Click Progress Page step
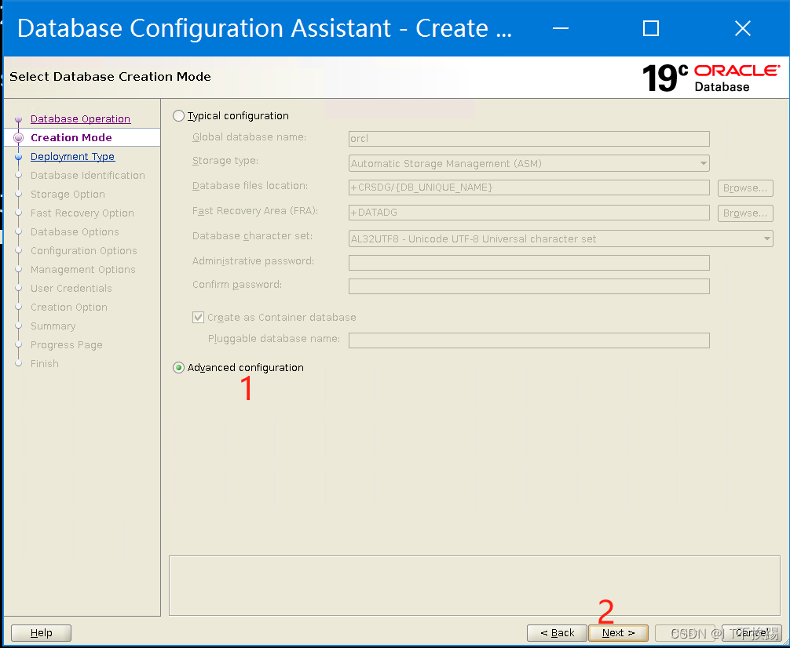 point(67,345)
